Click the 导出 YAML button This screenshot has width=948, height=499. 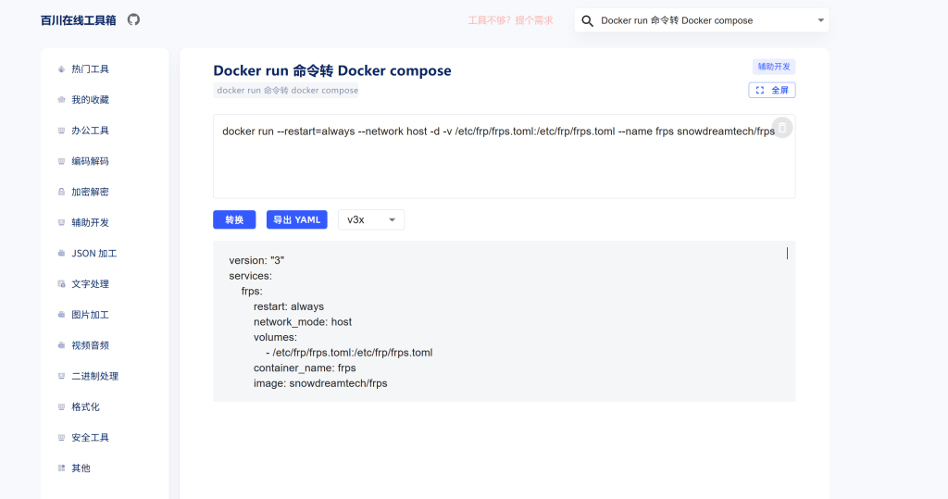tap(297, 219)
